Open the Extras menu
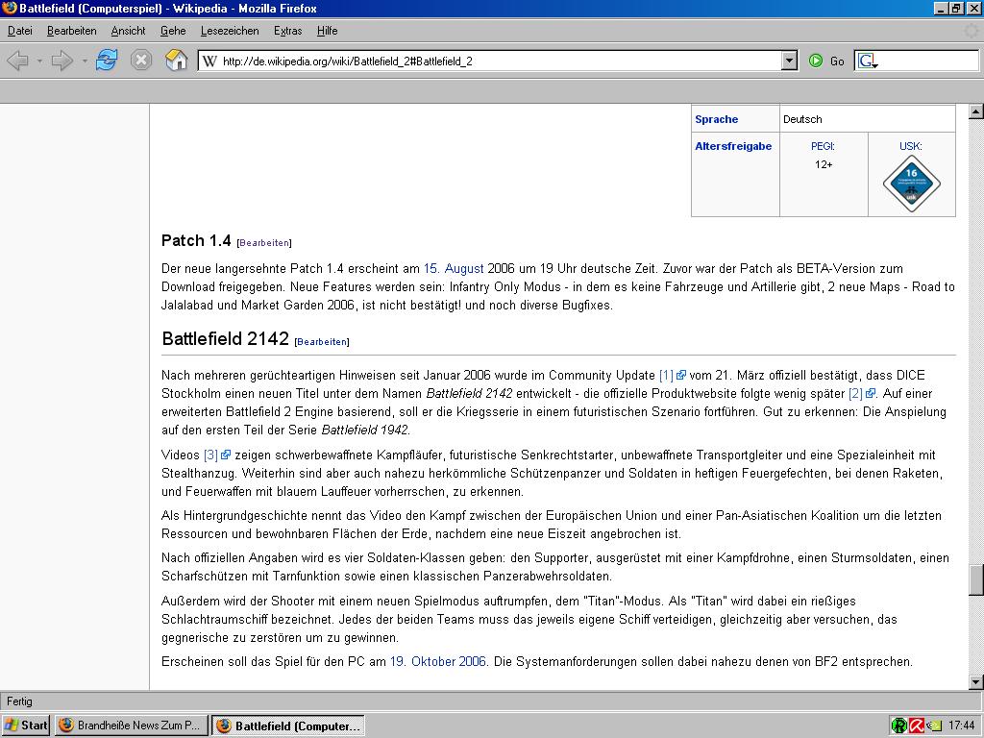 point(288,31)
